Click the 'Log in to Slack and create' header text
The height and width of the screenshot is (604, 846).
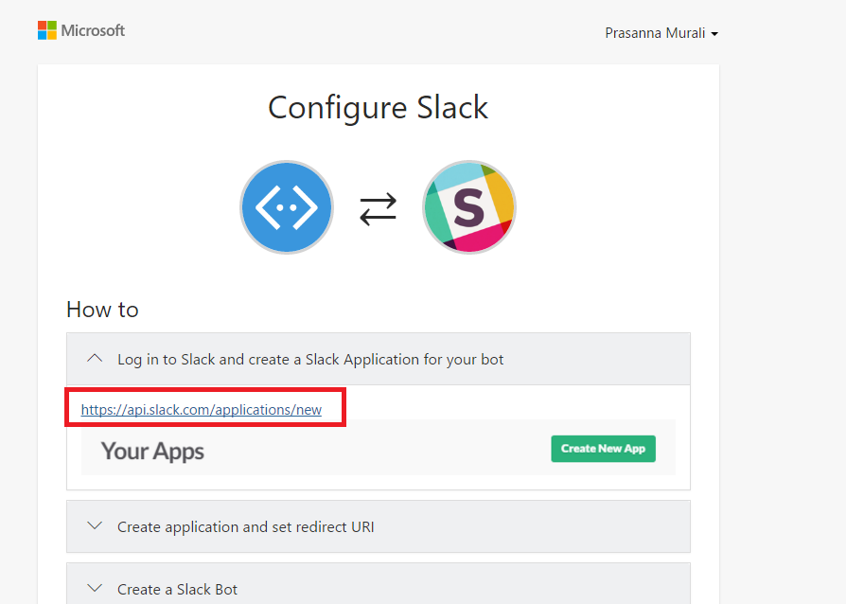pyautogui.click(x=310, y=360)
